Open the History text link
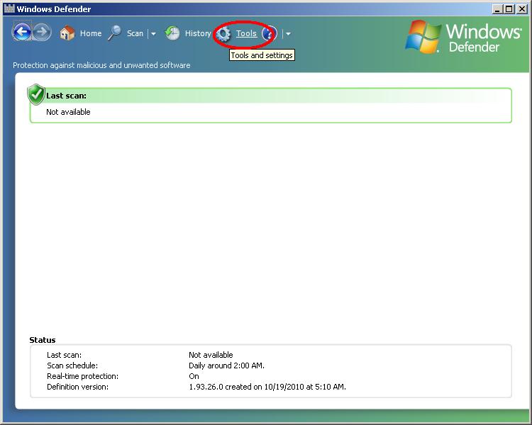Screen dimensions: 532x425 [198, 33]
